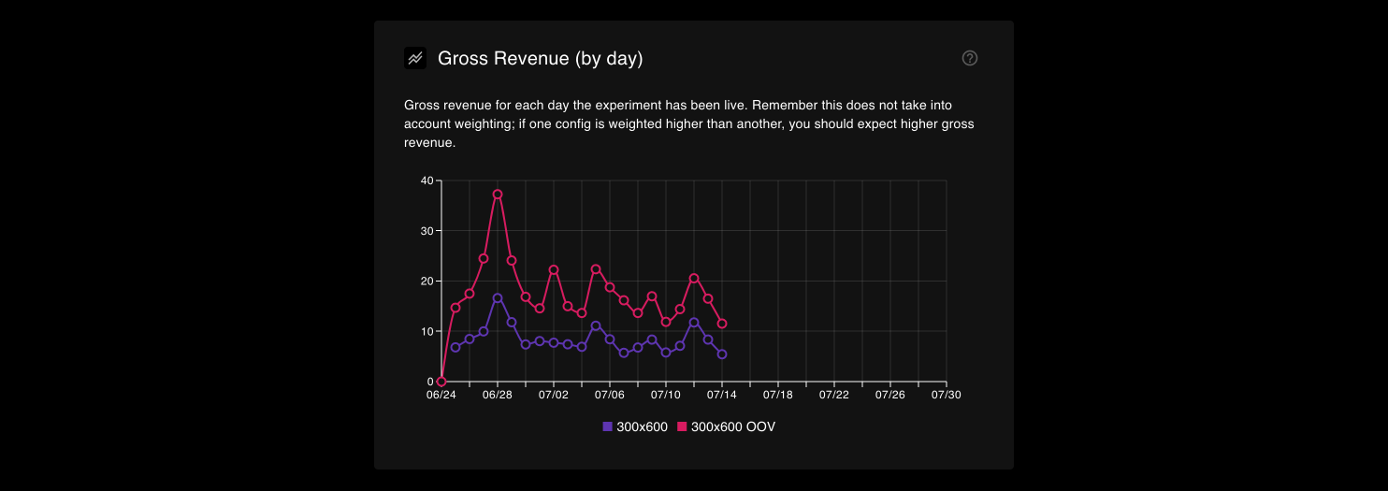Click the purple 300x600 legend swatch
This screenshot has height=491, width=1388.
(608, 426)
